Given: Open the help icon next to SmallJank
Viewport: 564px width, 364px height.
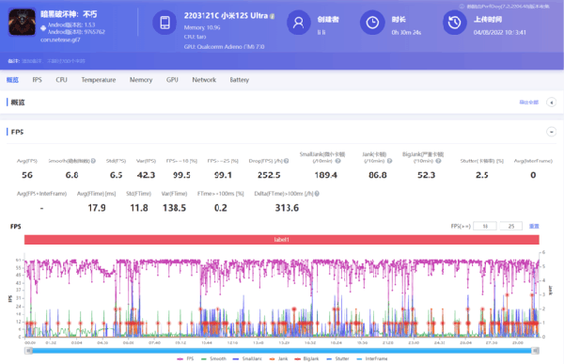Looking at the screenshot, I should (x=337, y=161).
